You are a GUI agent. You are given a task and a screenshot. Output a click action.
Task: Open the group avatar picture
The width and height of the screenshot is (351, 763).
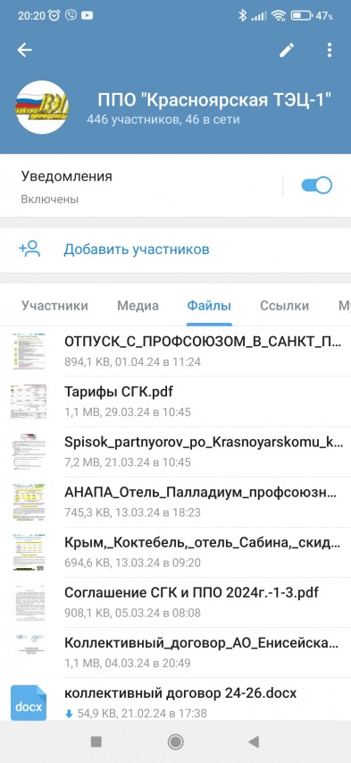click(x=41, y=107)
